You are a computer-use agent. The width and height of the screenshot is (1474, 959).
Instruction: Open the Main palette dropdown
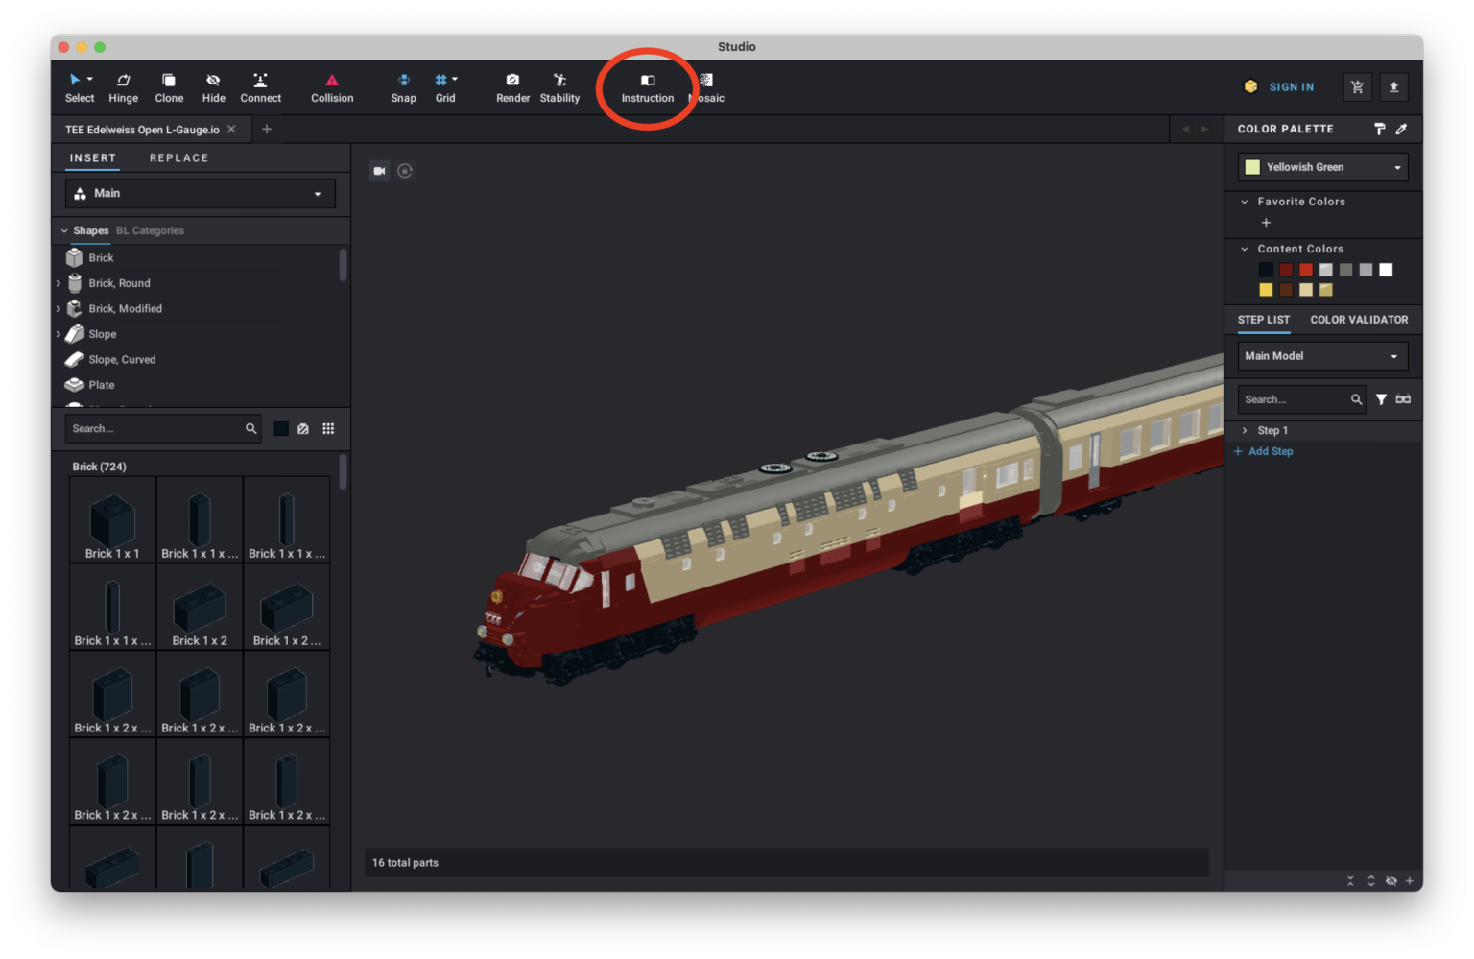(x=200, y=193)
